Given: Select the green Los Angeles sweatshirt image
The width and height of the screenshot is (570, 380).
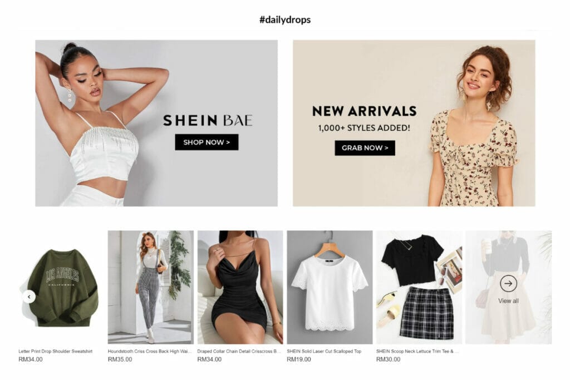Looking at the screenshot, I should tap(61, 287).
